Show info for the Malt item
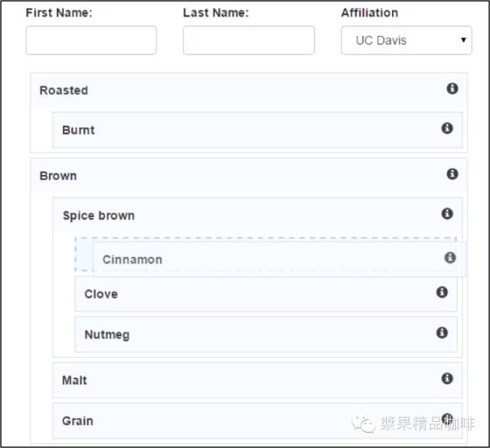 tap(447, 378)
